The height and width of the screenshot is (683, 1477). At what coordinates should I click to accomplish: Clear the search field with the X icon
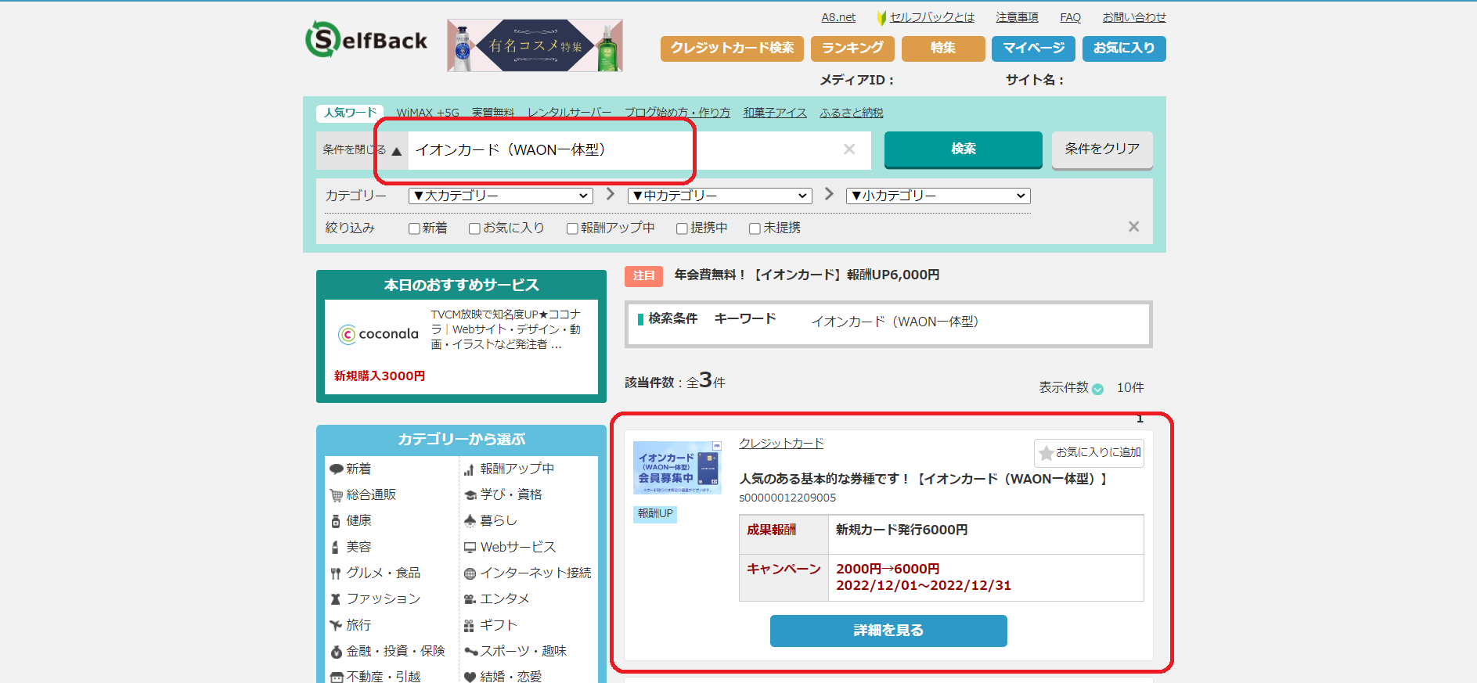(x=849, y=149)
